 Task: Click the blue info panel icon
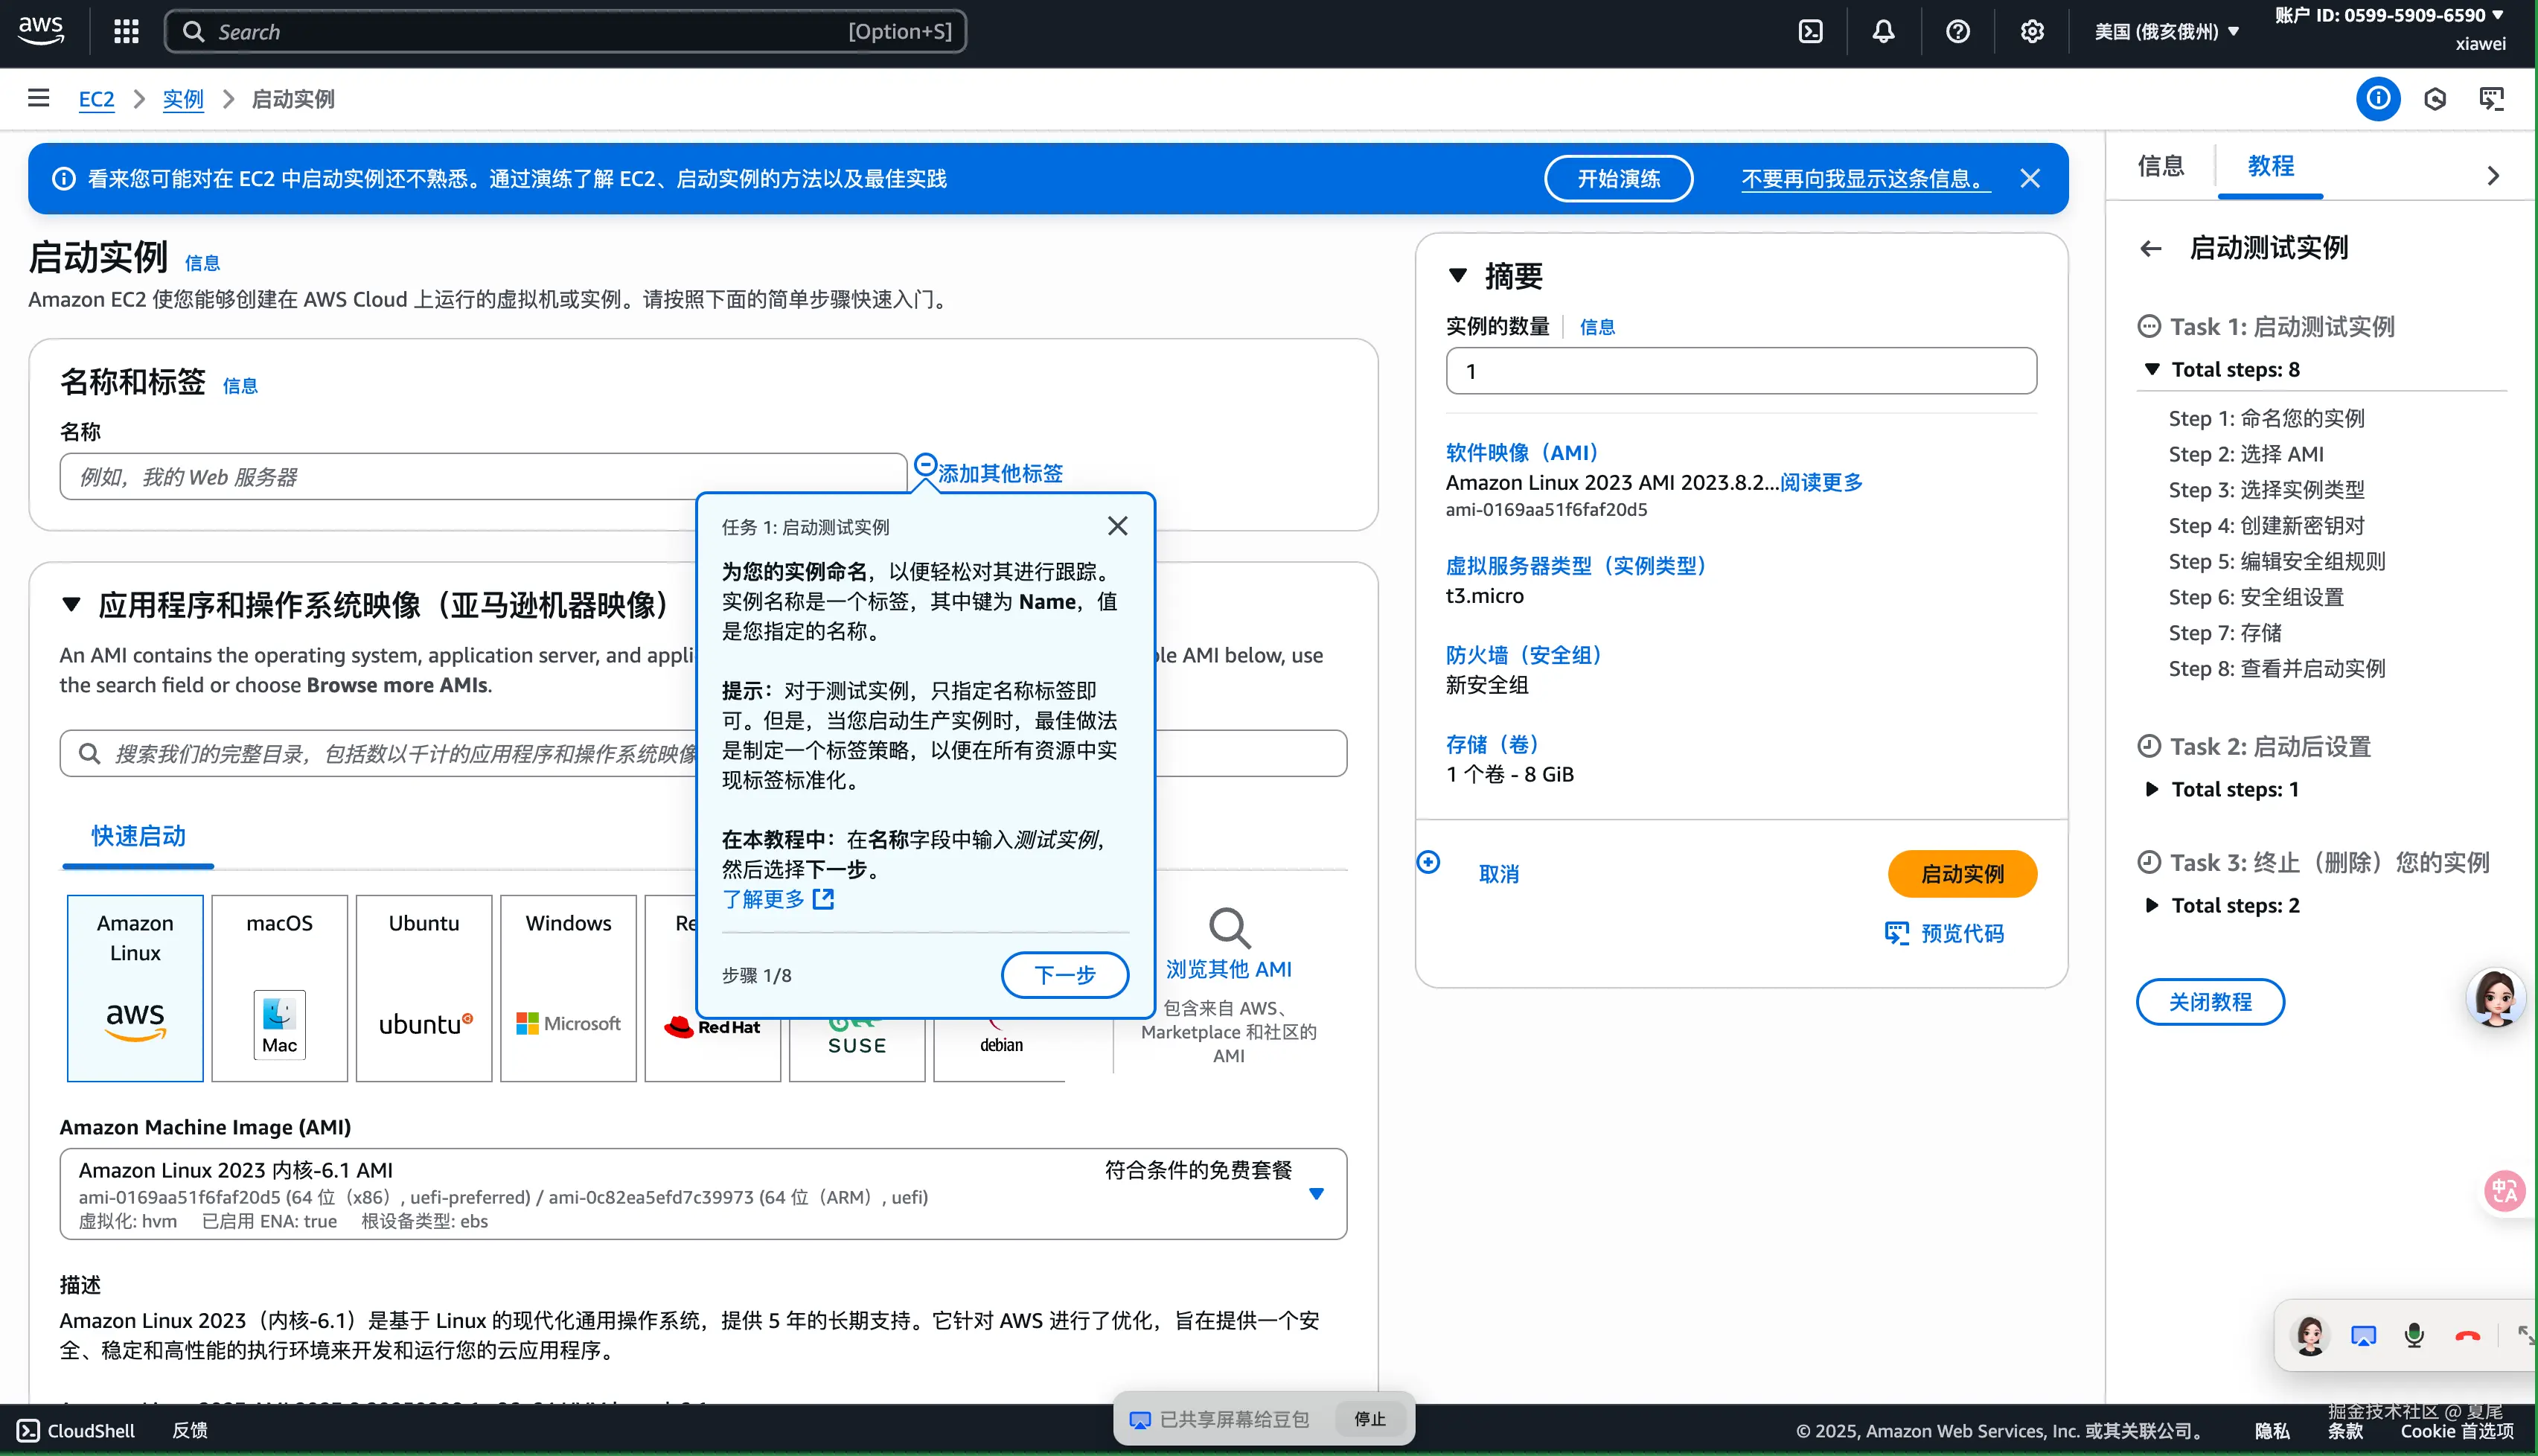pyautogui.click(x=2377, y=98)
